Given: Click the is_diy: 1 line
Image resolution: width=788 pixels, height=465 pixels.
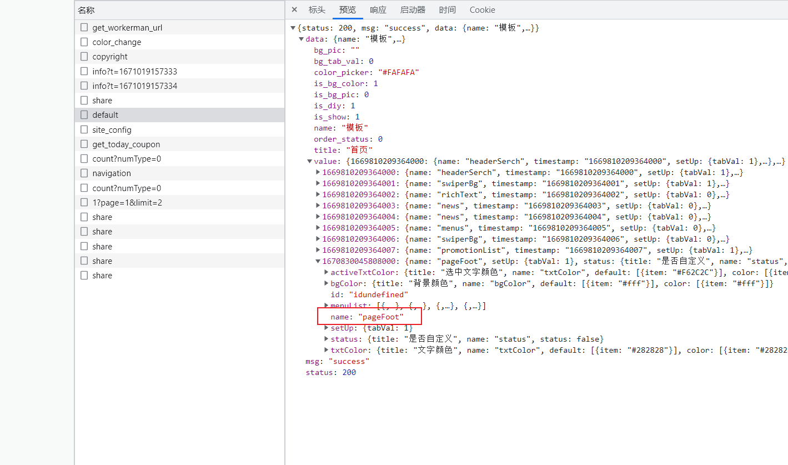Looking at the screenshot, I should click(334, 106).
